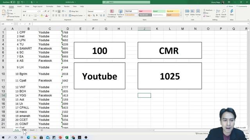Toggle Wrap Text

[x=74, y=11]
